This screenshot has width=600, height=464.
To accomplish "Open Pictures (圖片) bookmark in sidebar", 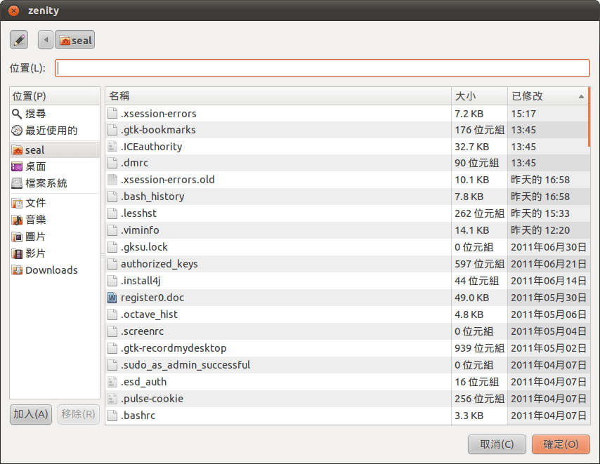I will pos(35,237).
